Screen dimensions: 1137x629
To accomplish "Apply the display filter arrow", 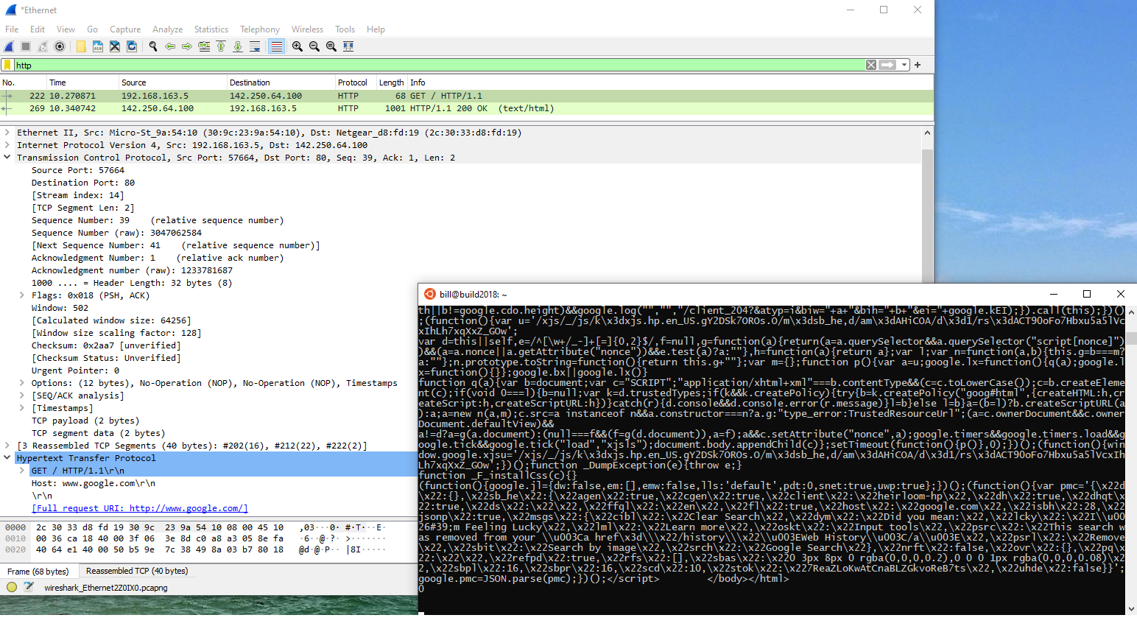I will (x=888, y=65).
